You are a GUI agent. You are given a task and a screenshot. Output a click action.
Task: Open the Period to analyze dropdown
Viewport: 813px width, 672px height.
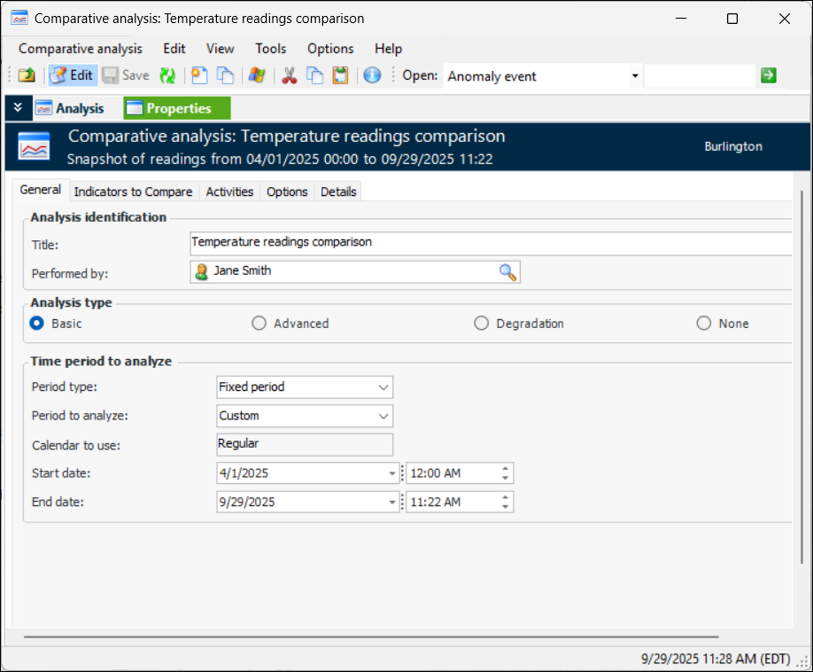coord(383,416)
